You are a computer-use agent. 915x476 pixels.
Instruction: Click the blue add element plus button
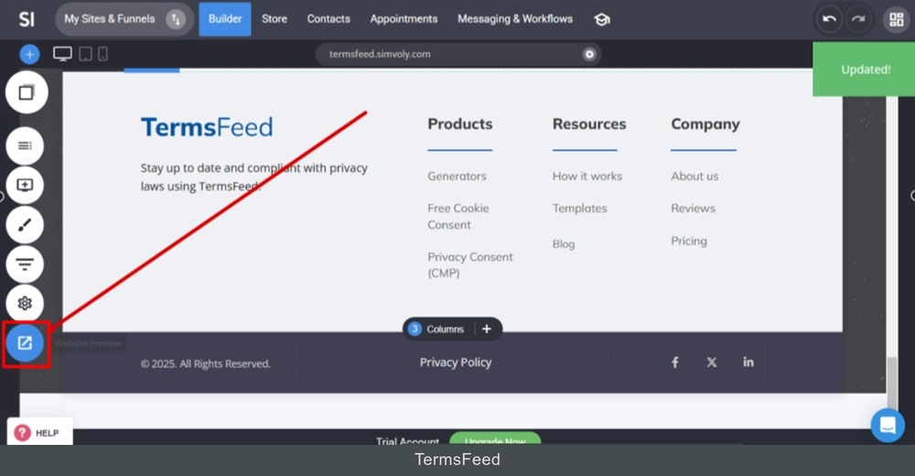(x=29, y=54)
